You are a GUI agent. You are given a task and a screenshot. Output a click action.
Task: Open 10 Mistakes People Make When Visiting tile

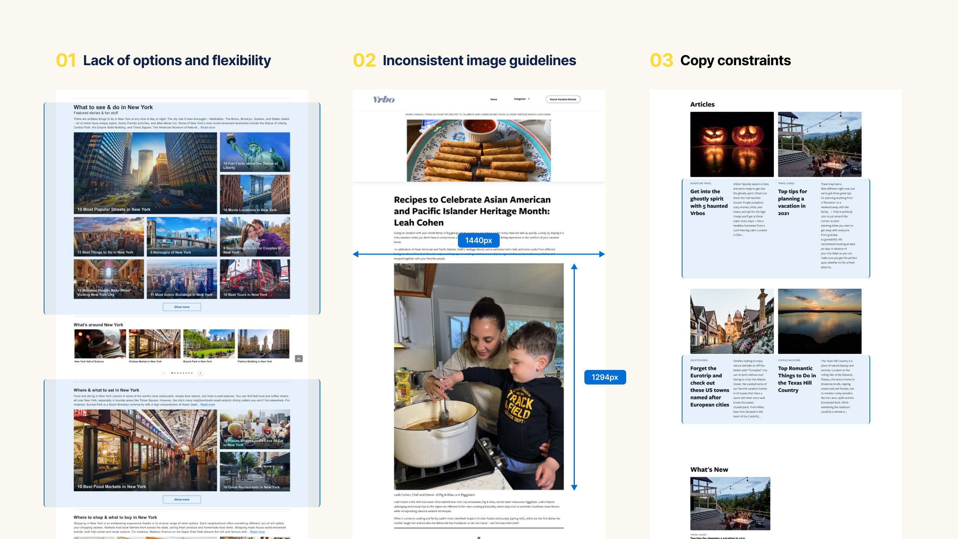(109, 279)
